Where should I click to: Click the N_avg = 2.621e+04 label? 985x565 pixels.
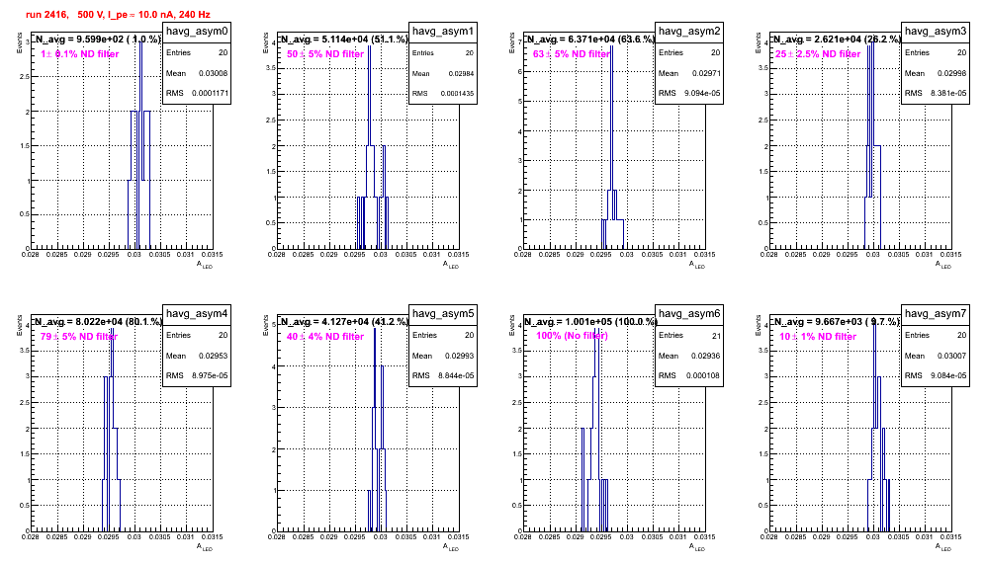pyautogui.click(x=836, y=39)
